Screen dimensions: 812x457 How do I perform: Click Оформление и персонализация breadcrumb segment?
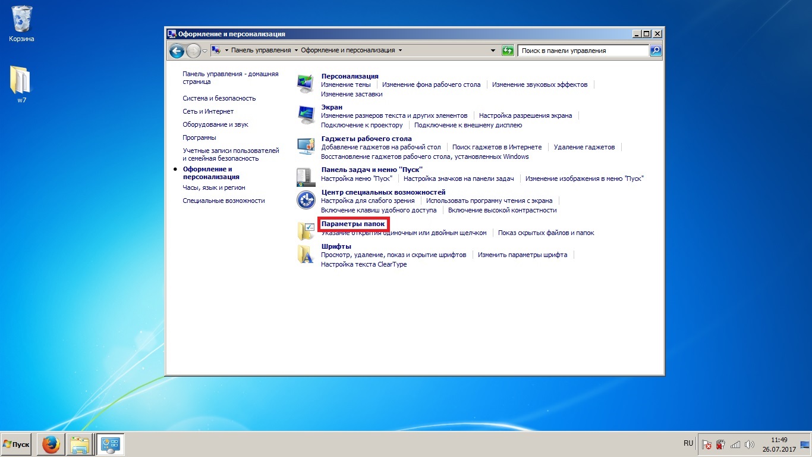[x=348, y=51]
